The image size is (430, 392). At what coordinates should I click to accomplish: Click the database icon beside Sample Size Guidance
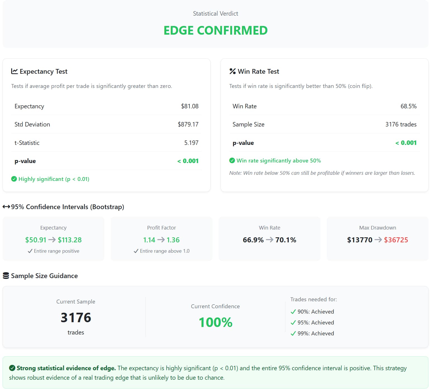click(6, 276)
